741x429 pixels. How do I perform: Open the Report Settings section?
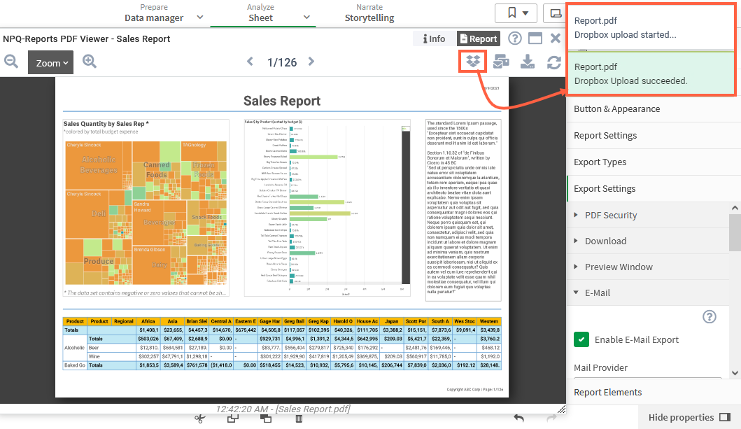tap(654, 136)
